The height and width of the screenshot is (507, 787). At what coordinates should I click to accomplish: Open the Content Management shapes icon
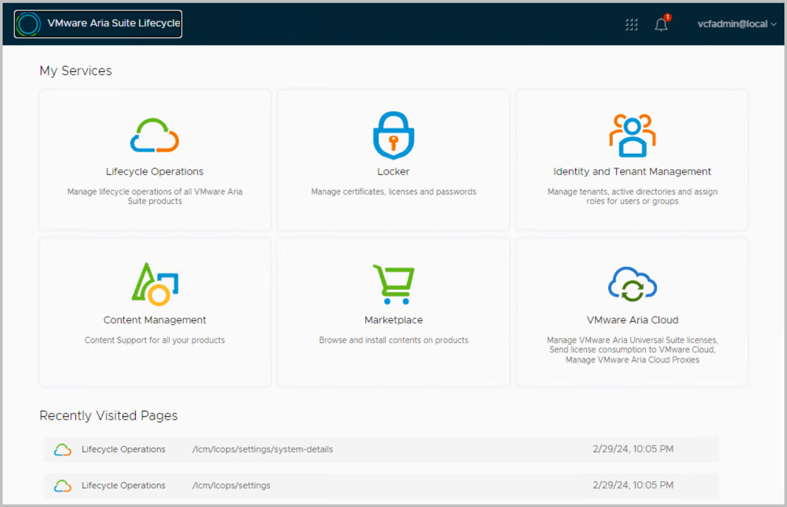[x=155, y=284]
